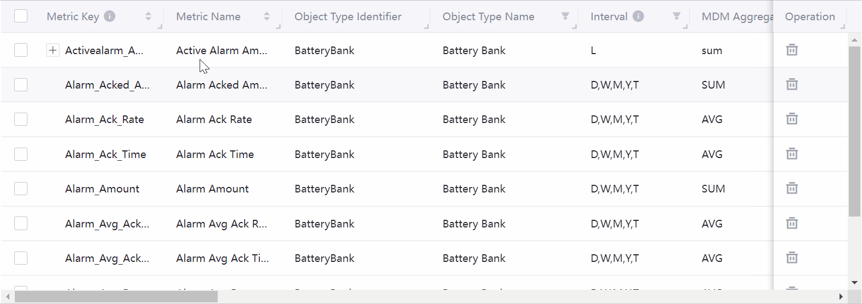This screenshot has height=304, width=862.
Task: Click the Object Type Identifier column header
Action: point(348,16)
